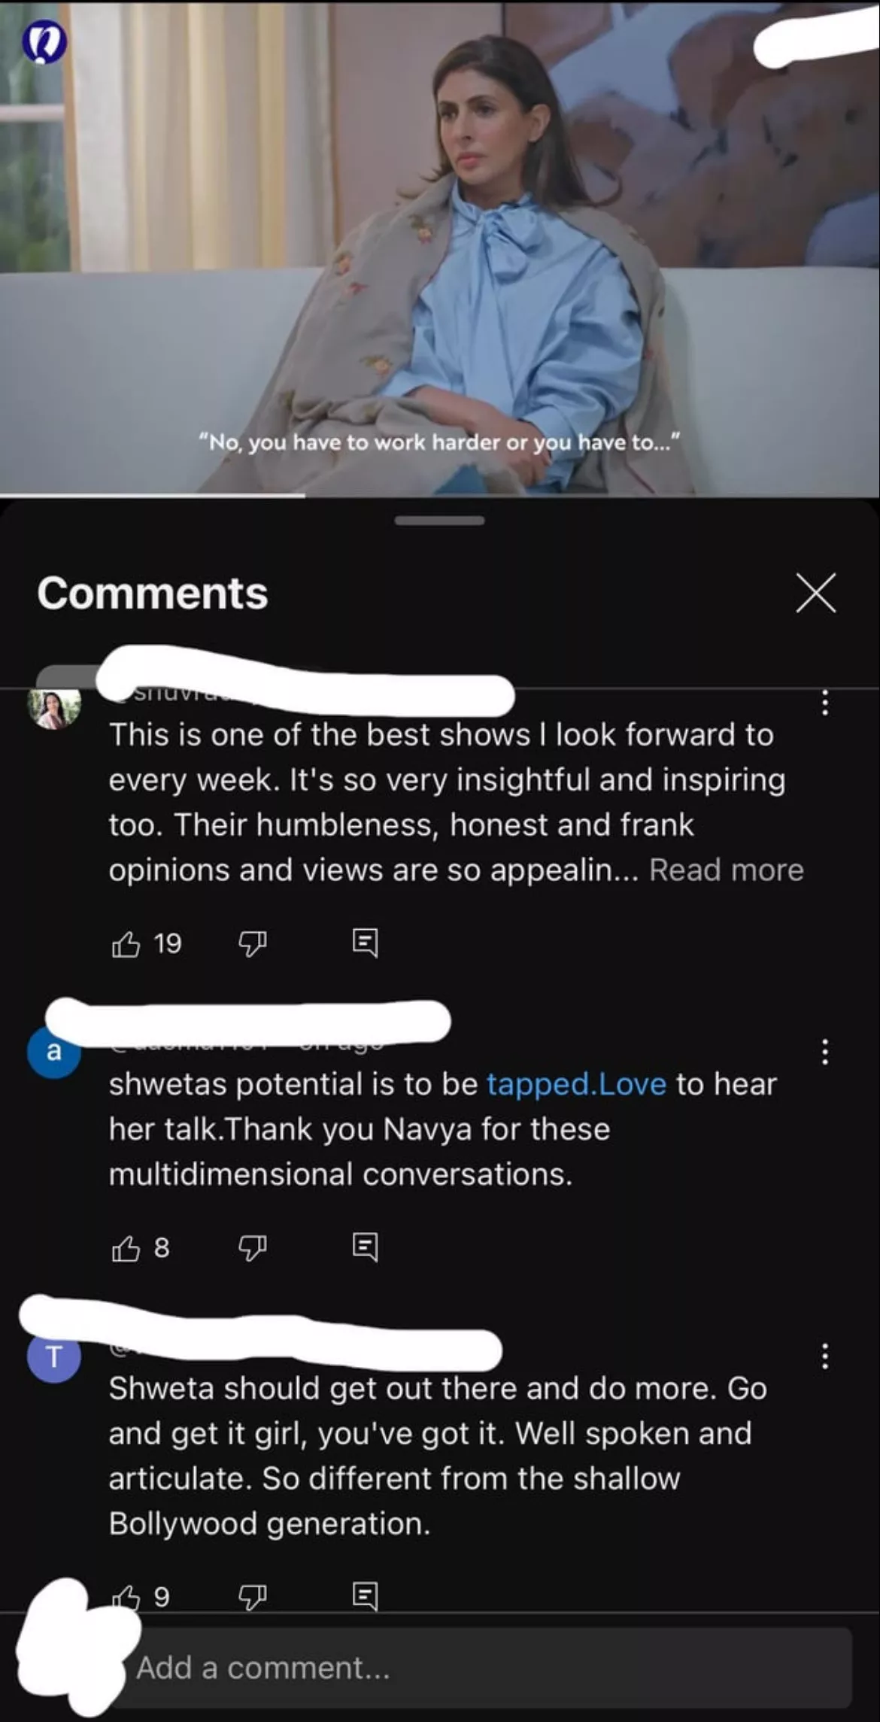Like the 'shwetas potential' comment

(126, 1248)
